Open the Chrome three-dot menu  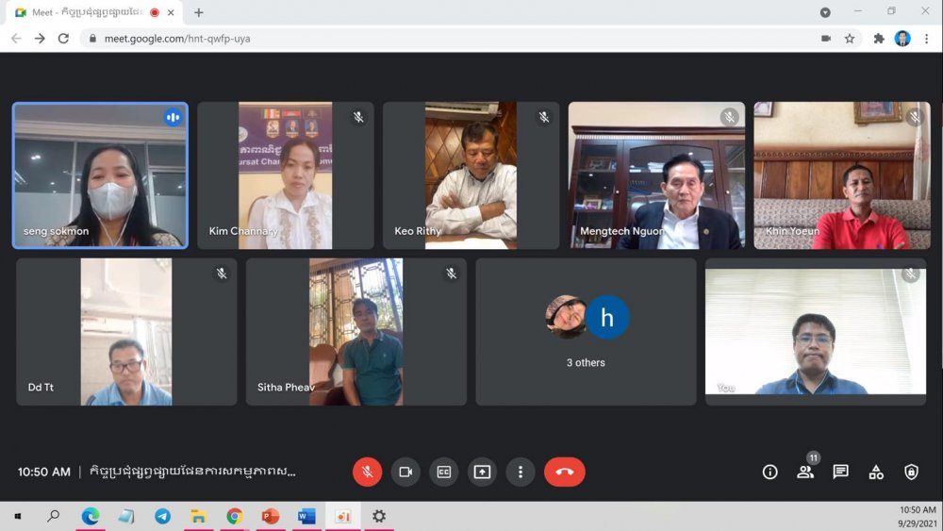click(927, 39)
